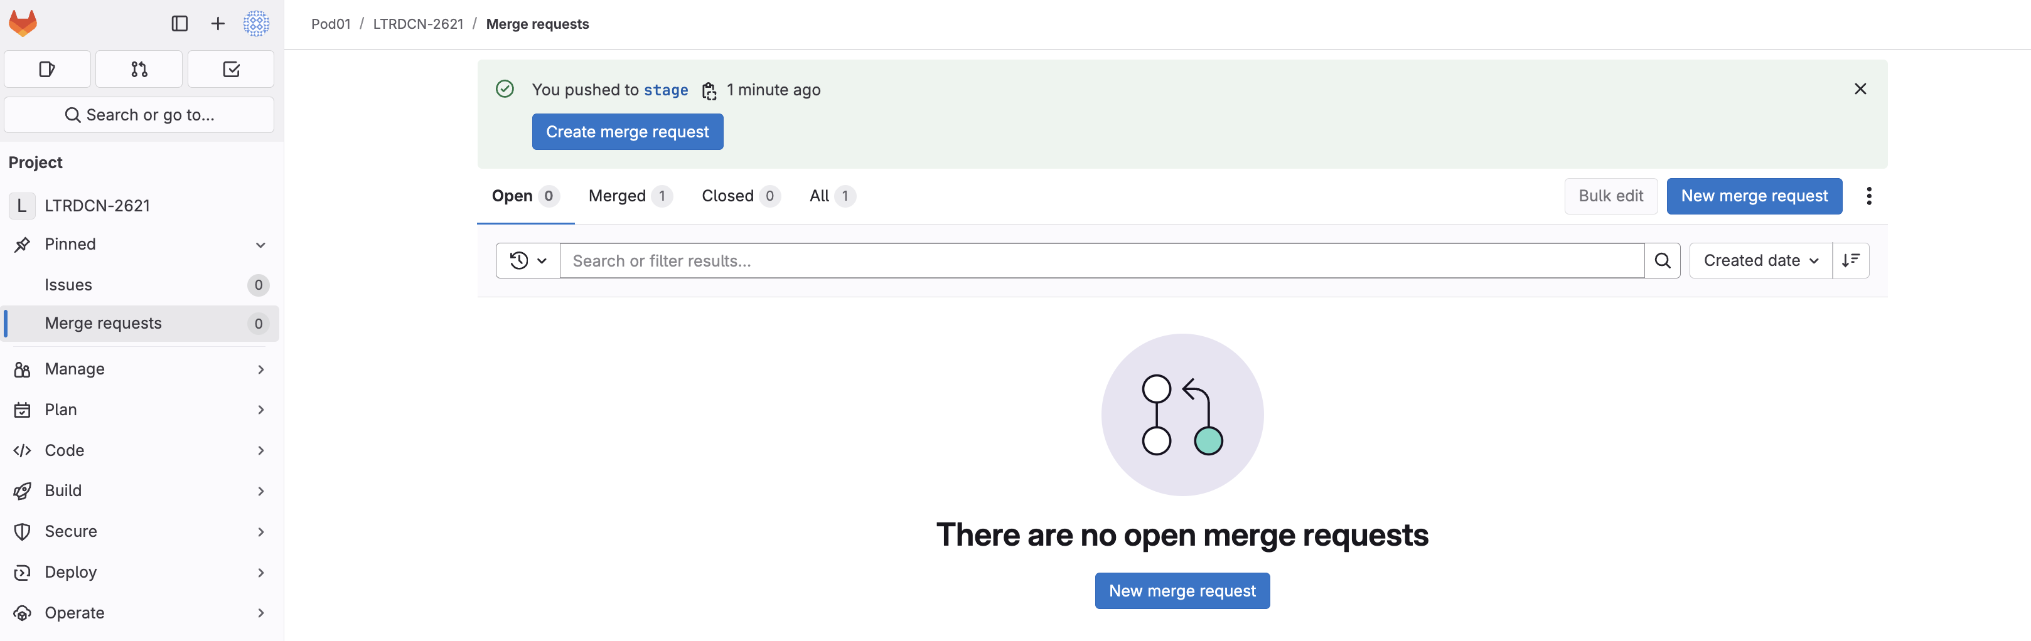
Task: Open the create new plus menu
Action: (x=218, y=24)
